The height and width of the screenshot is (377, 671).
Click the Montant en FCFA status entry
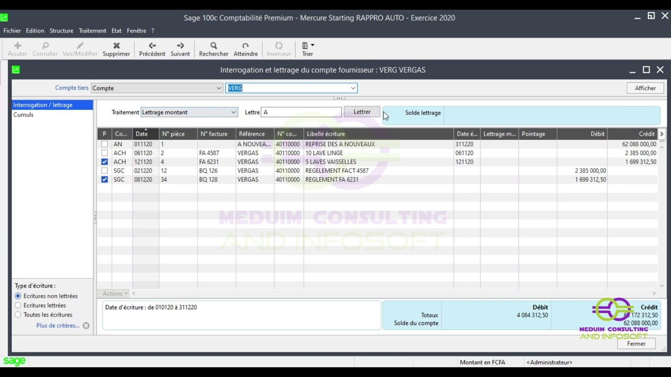pyautogui.click(x=482, y=362)
